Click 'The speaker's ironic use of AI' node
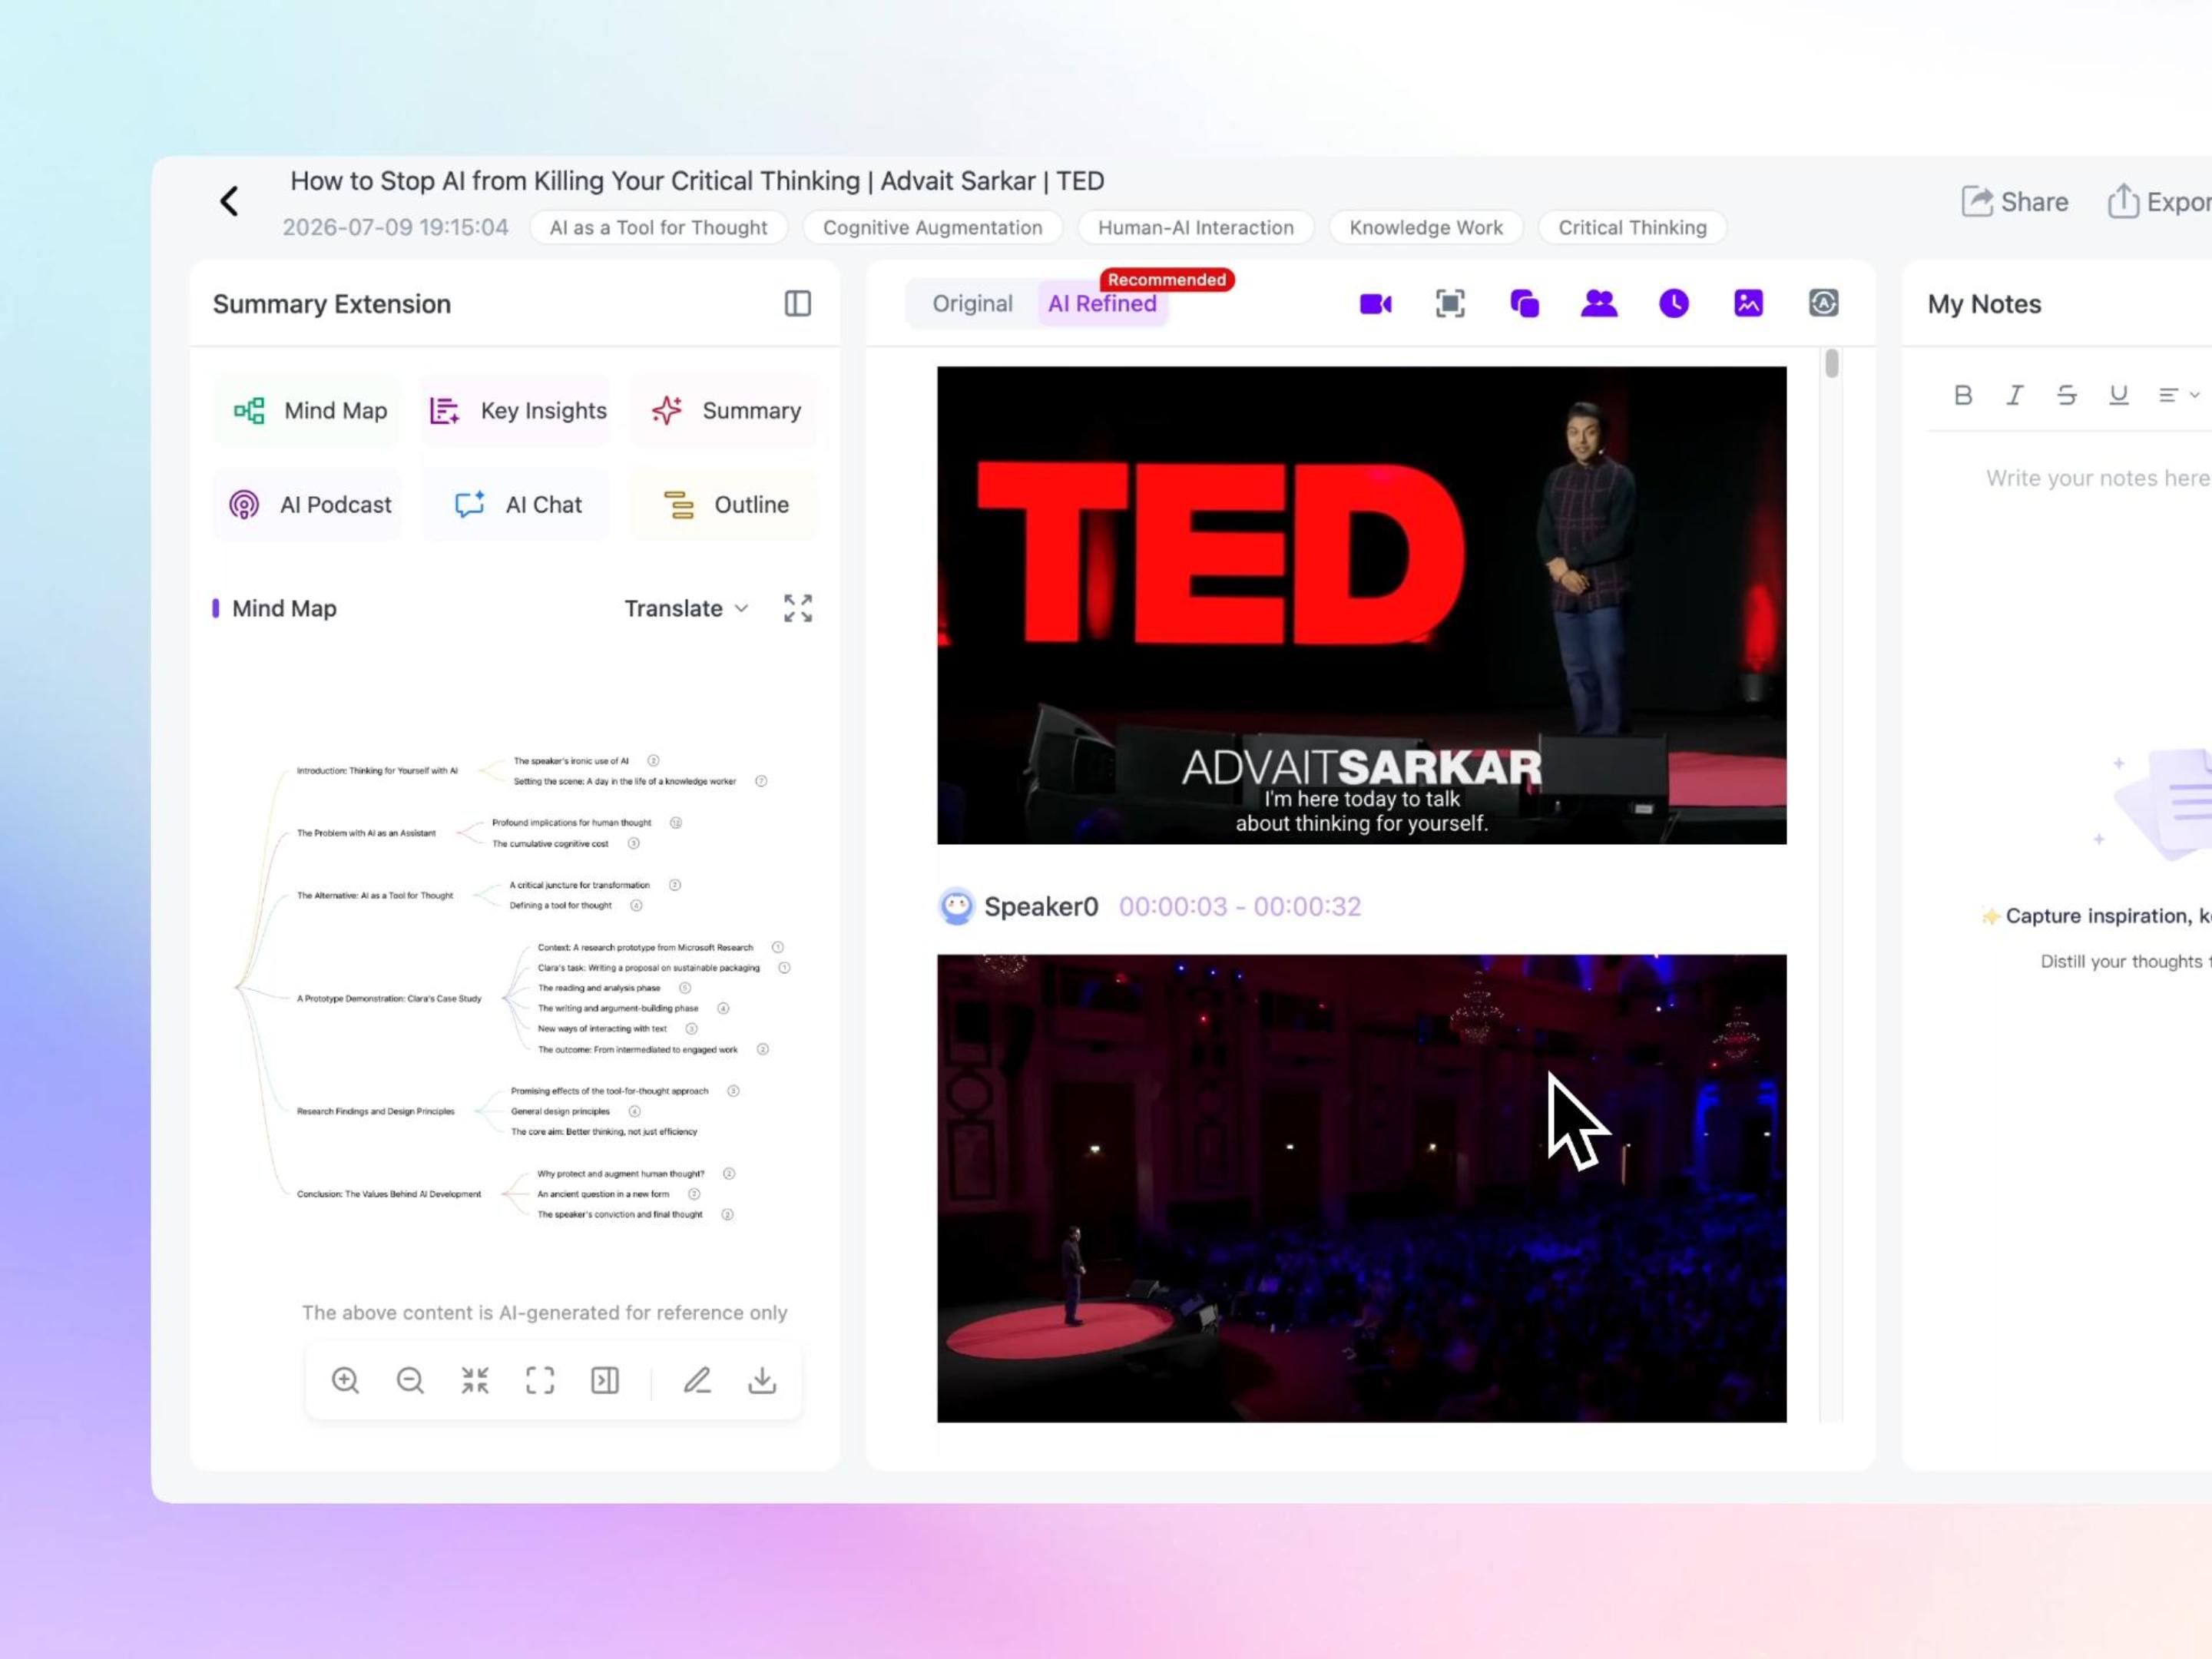 (x=571, y=761)
